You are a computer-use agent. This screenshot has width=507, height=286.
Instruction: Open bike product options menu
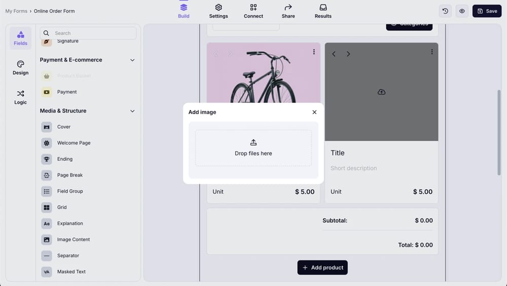314,52
